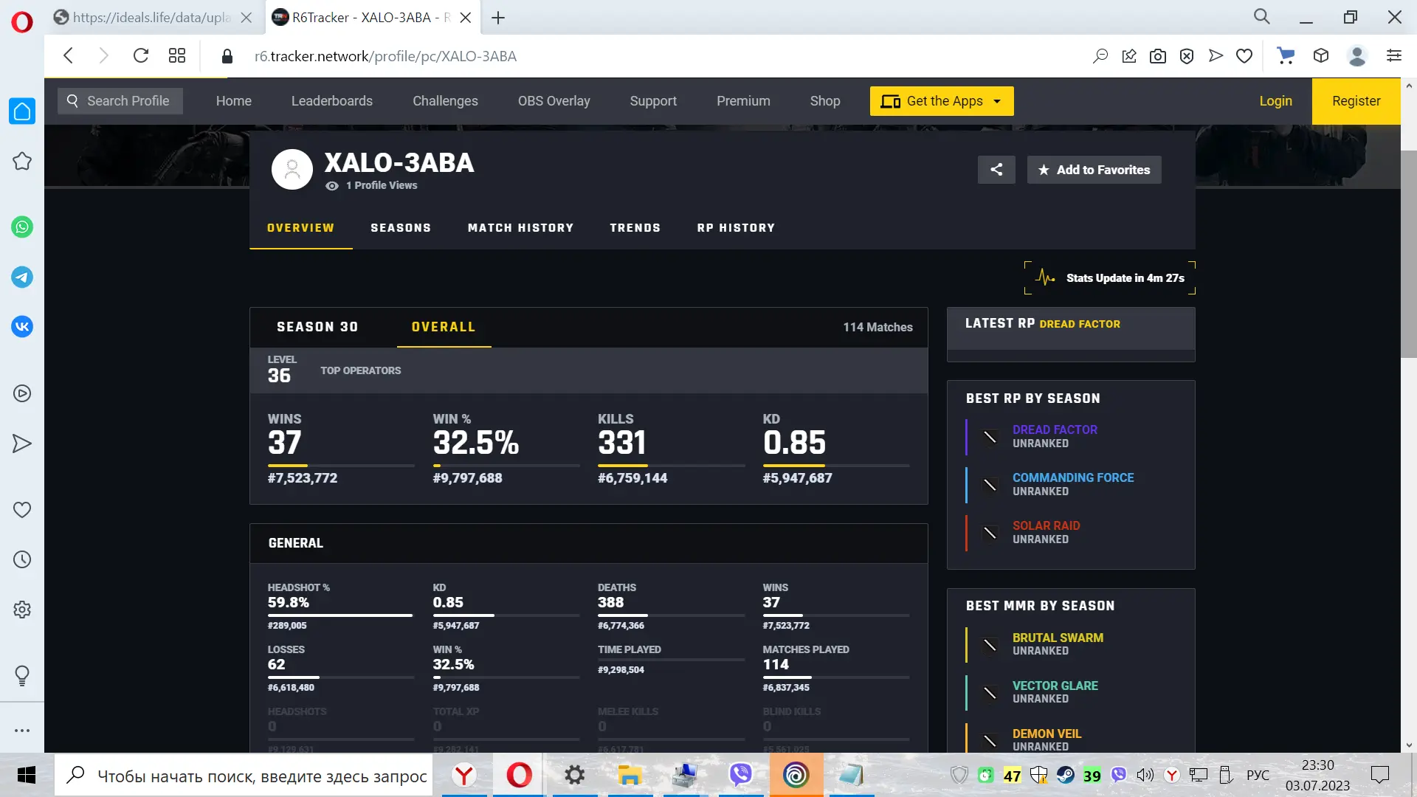Click the Windows taskbar search box

[244, 776]
